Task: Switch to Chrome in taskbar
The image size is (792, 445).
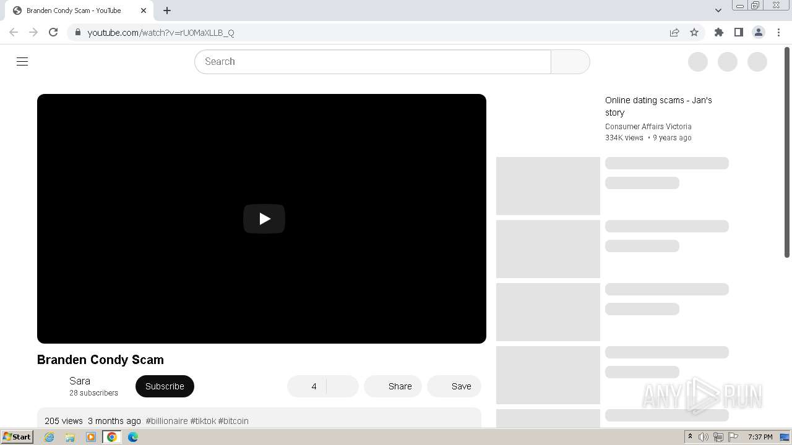Action: [112, 437]
